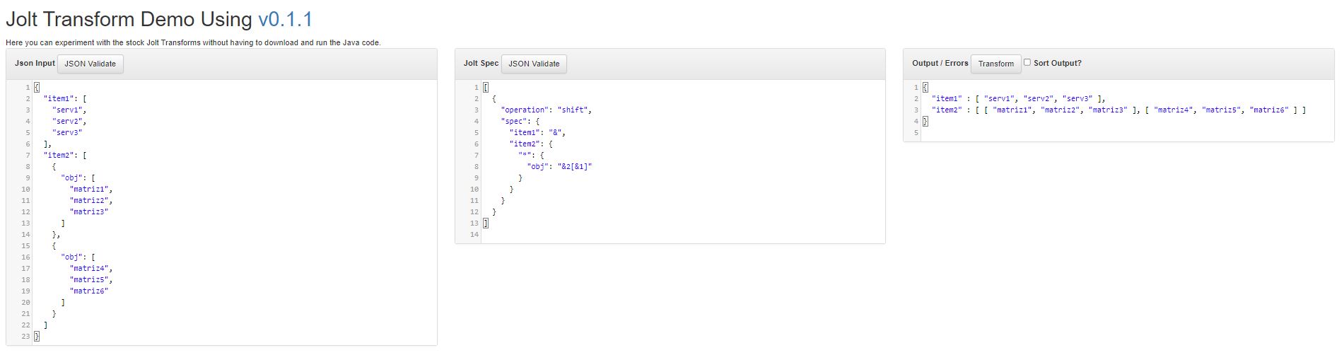1344x355 pixels.
Task: Click "matriz5" in the Json Input editor
Action: point(90,279)
